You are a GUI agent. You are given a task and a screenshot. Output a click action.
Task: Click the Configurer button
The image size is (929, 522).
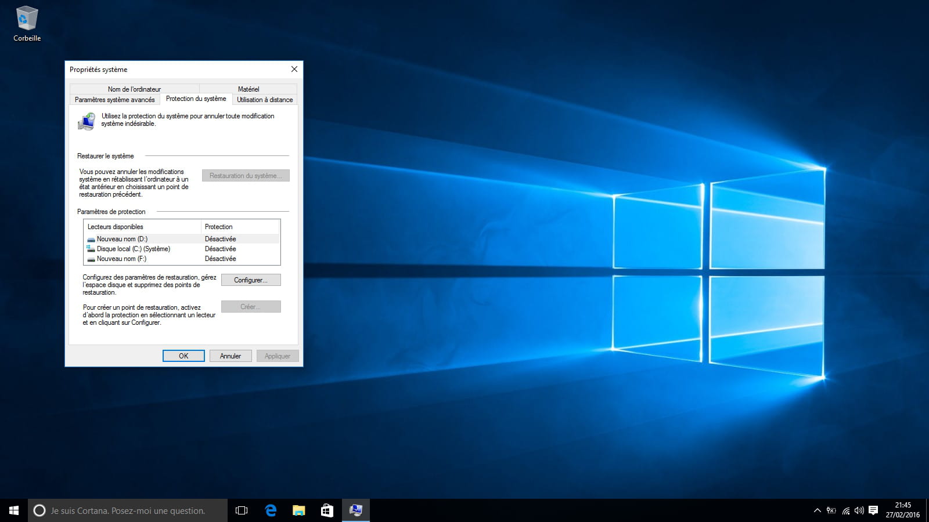[x=251, y=280]
